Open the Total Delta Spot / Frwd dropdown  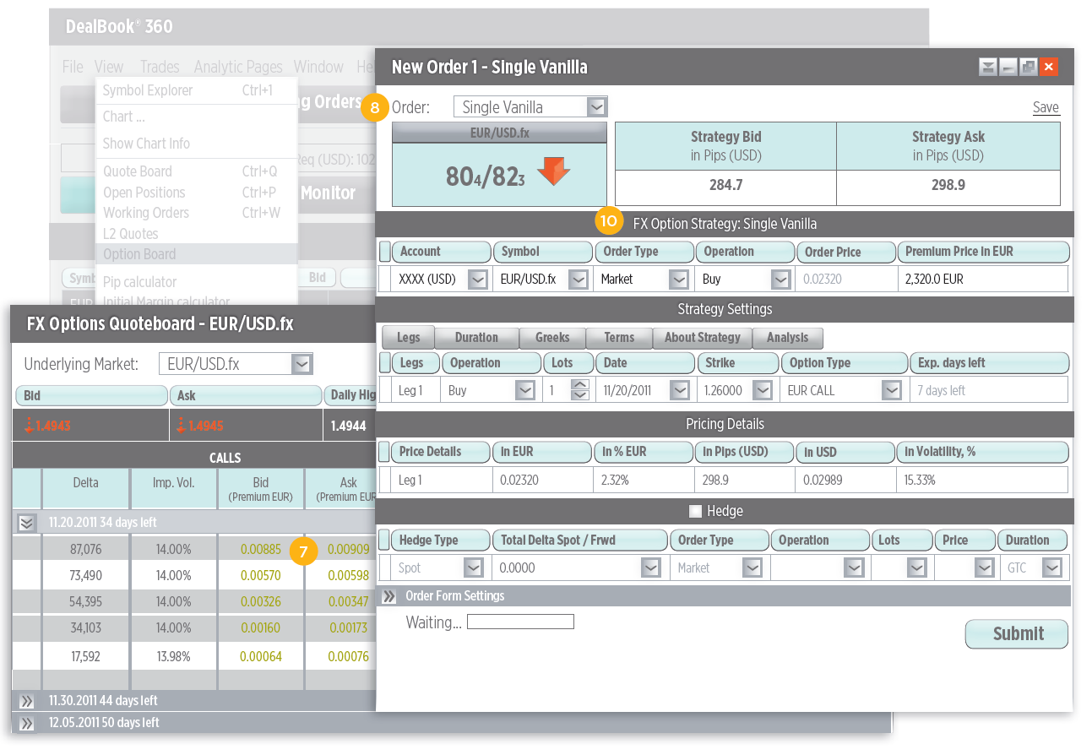650,568
